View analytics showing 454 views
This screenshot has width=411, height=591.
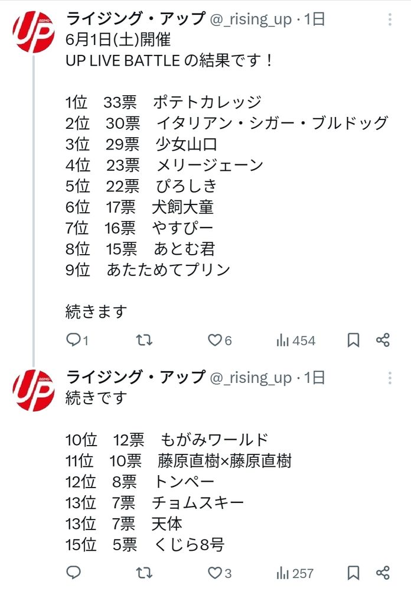pos(296,340)
